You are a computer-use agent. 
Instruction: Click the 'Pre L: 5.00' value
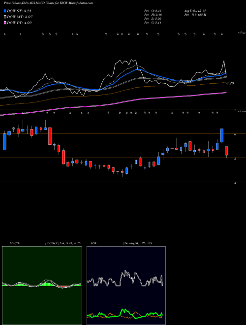[x=153, y=19]
